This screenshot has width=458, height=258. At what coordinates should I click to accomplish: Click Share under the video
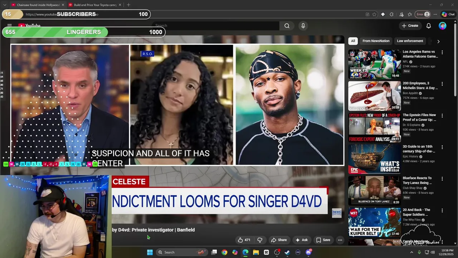click(x=279, y=240)
